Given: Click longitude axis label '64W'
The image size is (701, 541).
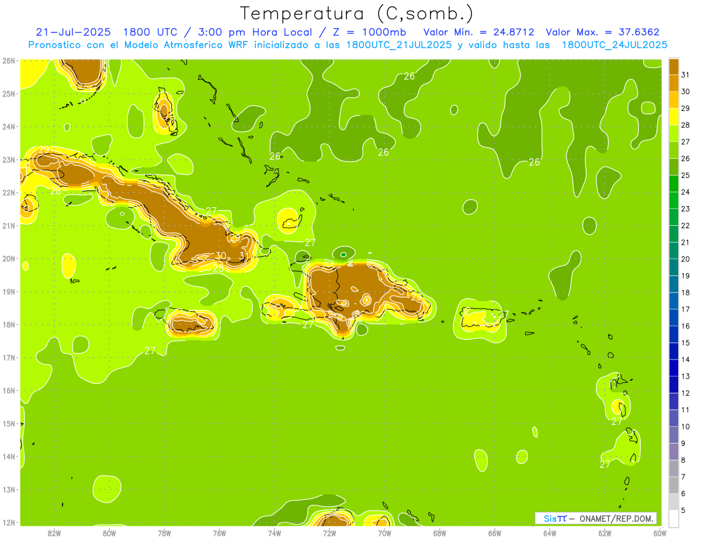Looking at the screenshot, I should (550, 533).
